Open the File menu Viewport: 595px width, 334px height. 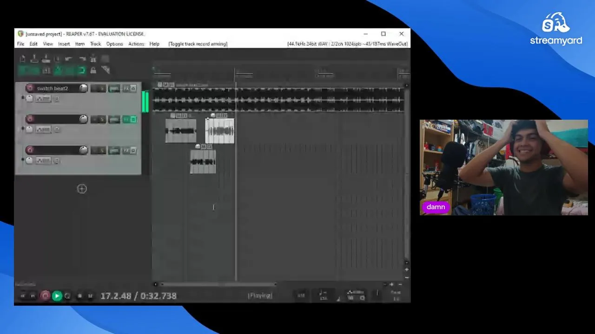[x=21, y=44]
